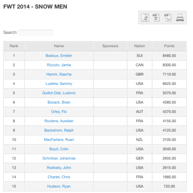Screen dimensions: 193x193
Task: Sort table by Name column header
Action: pos(59,46)
